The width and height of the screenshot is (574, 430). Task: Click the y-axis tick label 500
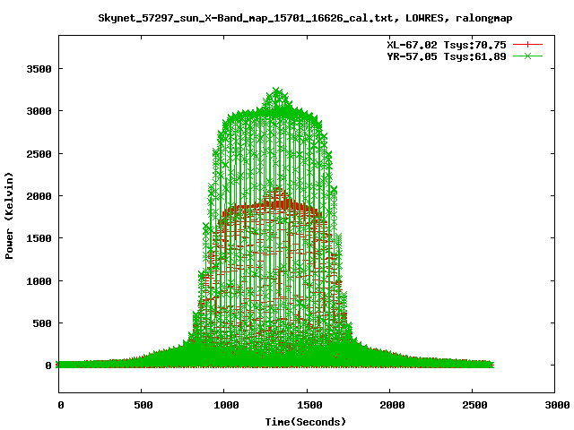42,323
